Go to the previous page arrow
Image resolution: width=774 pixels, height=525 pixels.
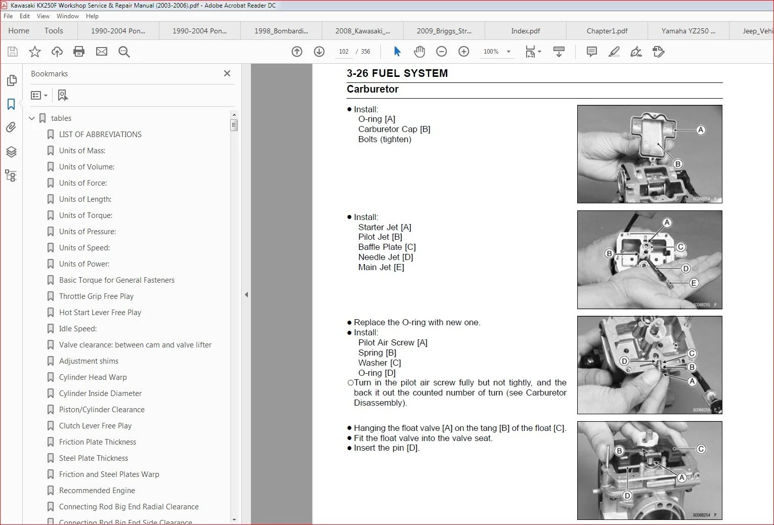[x=297, y=52]
